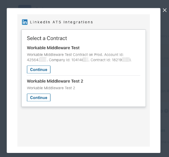Click the partially hidden 'Edit' link behind modal
Screen dimensions: 169x157
(x=163, y=131)
